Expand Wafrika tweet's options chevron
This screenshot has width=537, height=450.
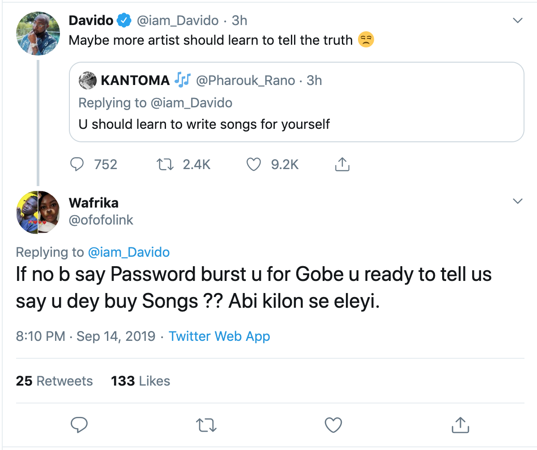pos(517,201)
